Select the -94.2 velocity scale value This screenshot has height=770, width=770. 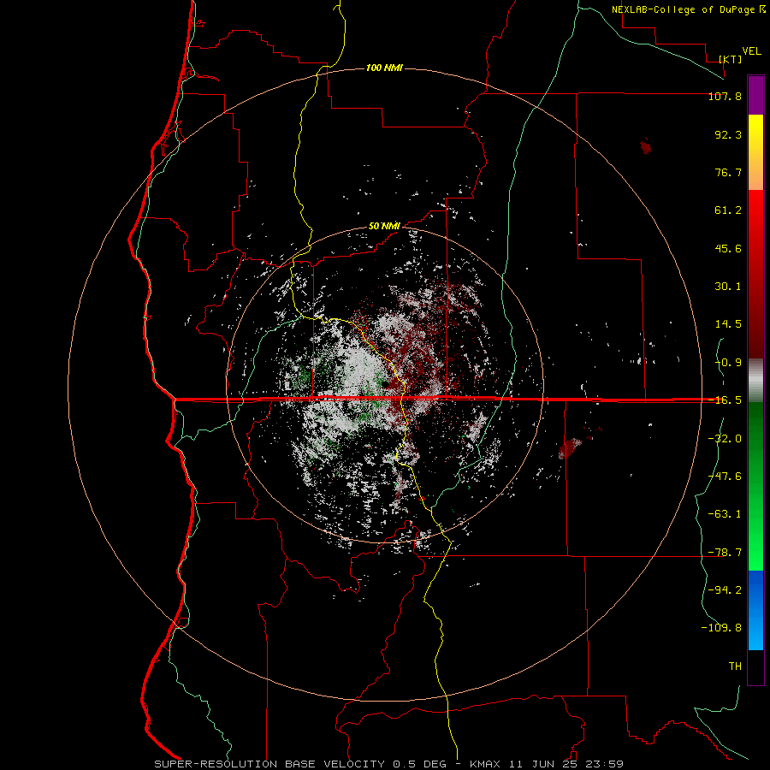point(725,589)
